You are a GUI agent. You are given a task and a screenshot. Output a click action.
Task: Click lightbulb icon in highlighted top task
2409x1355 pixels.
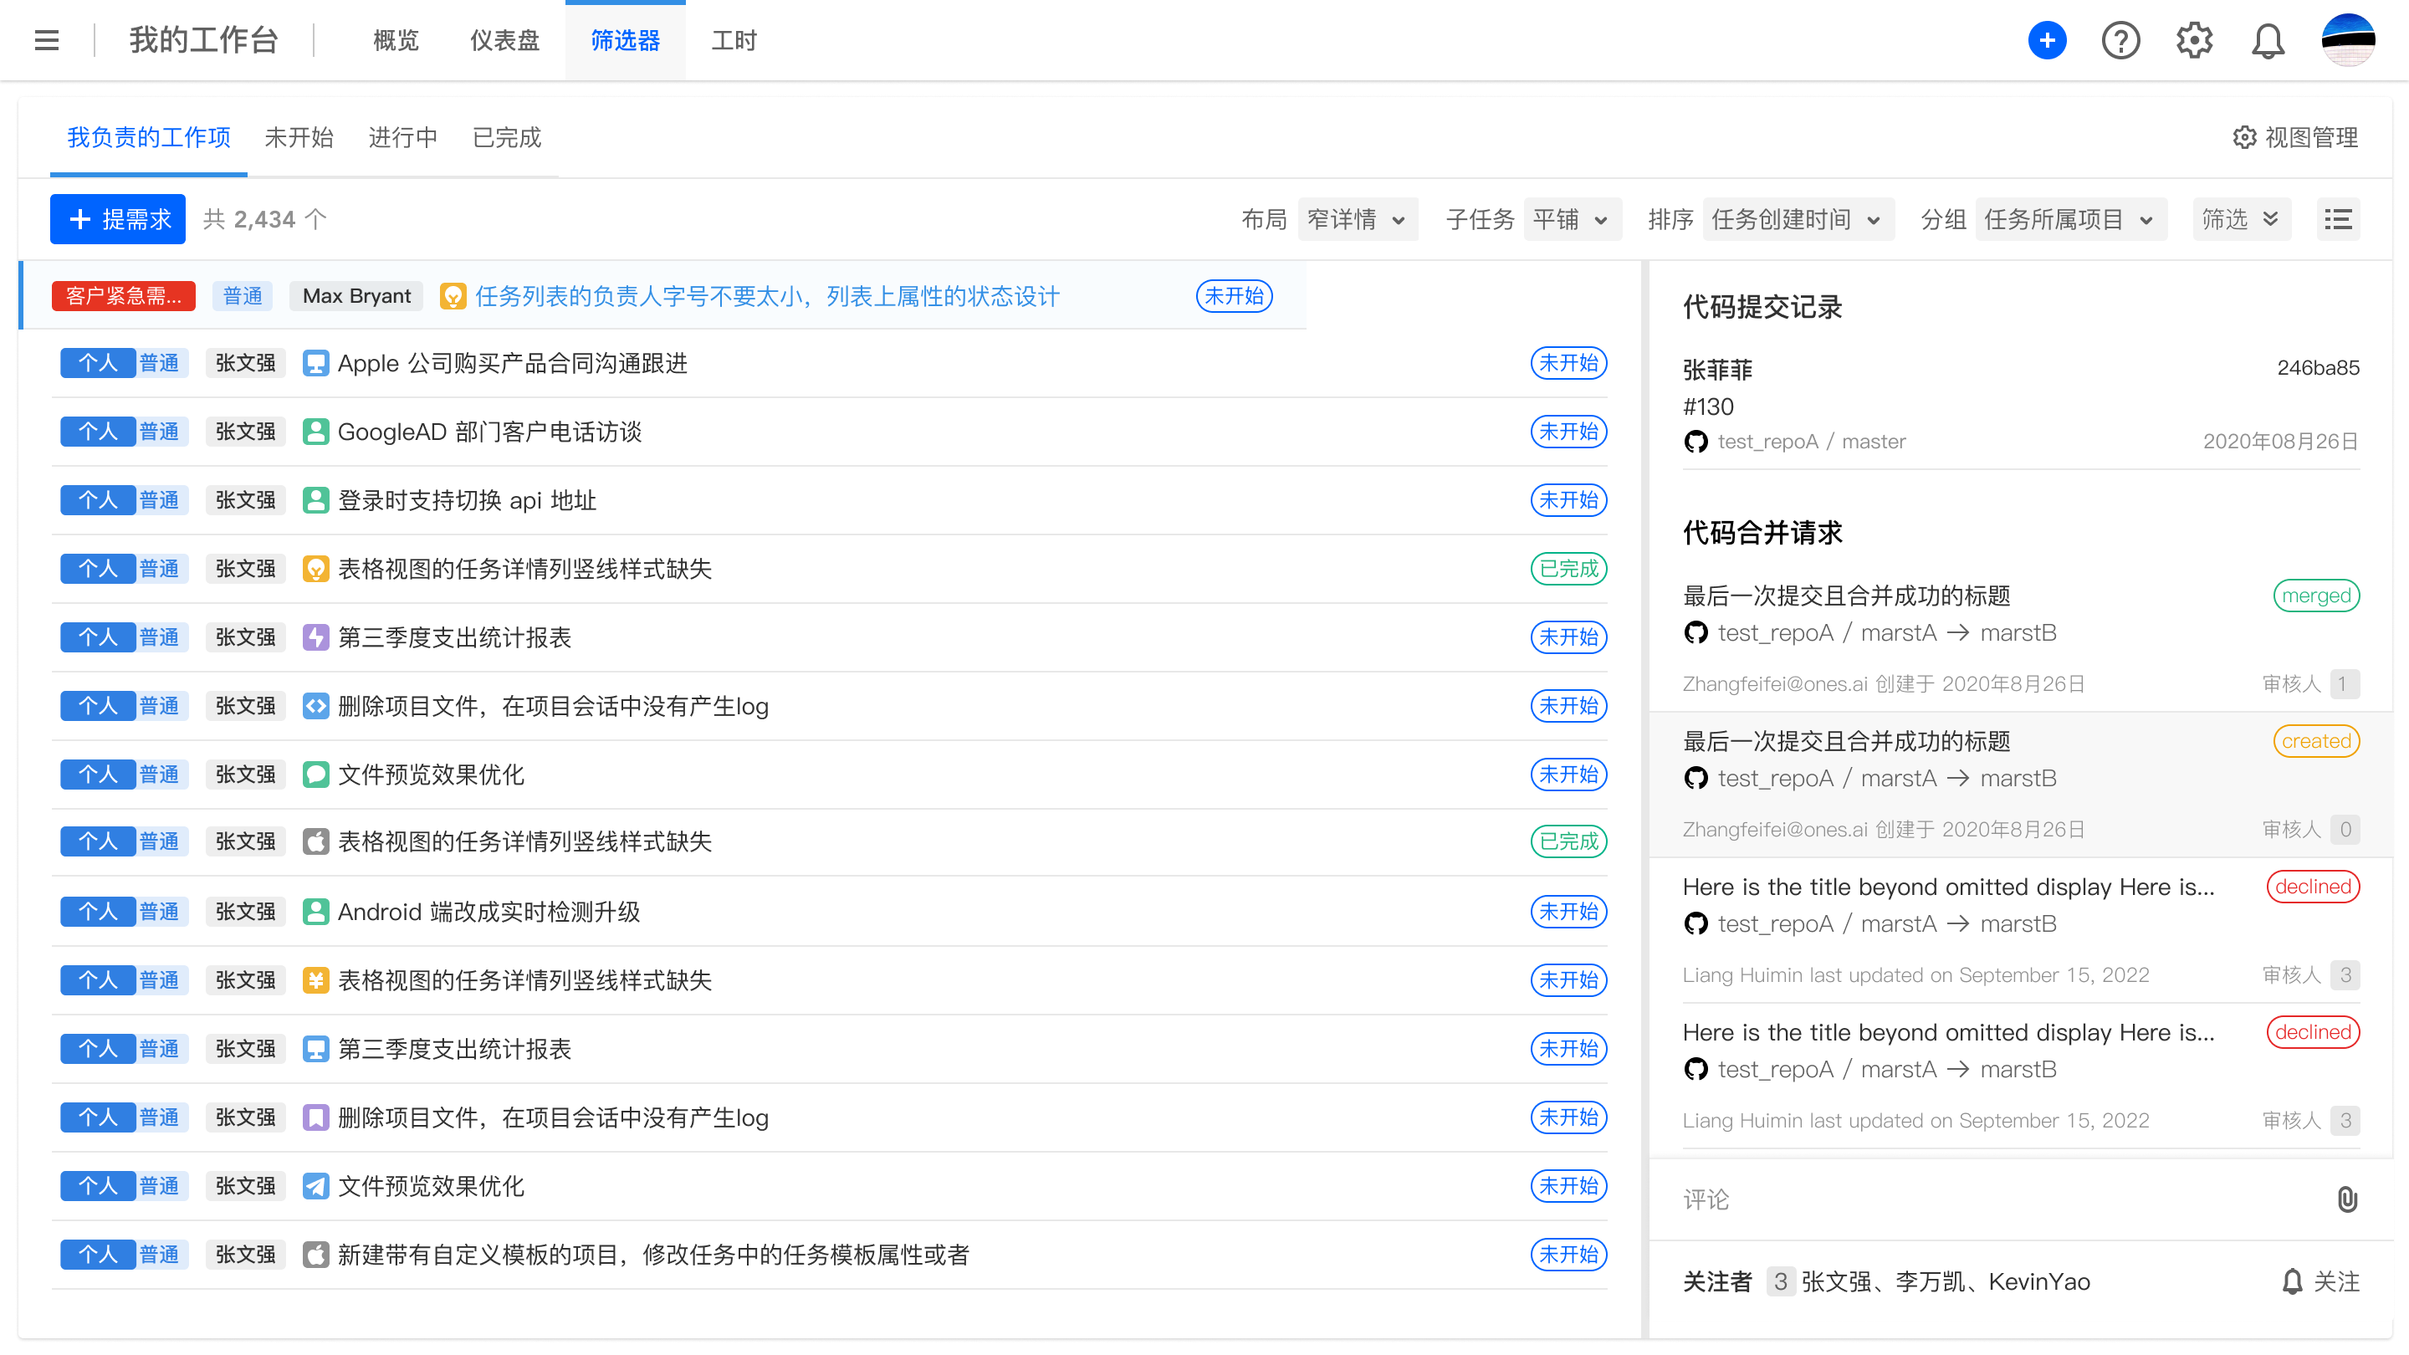coord(453,296)
